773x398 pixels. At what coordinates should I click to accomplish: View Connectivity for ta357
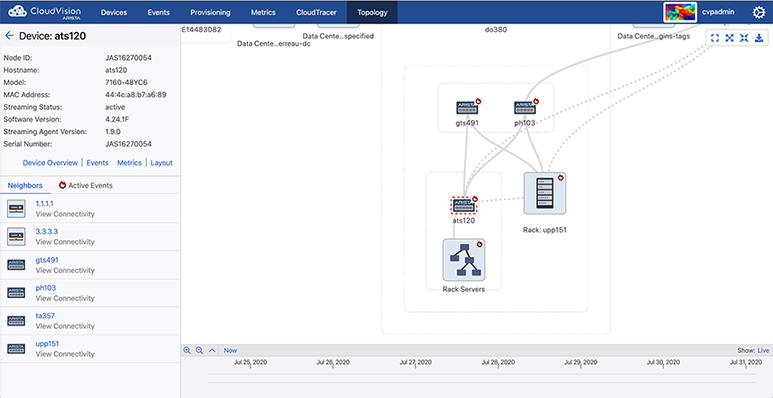65,326
